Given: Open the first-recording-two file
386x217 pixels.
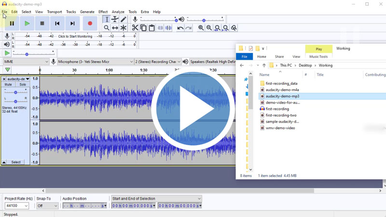Looking at the screenshot, I should click(x=281, y=115).
